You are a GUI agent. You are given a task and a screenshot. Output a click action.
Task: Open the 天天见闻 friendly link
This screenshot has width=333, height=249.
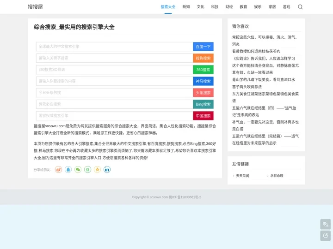click(x=242, y=176)
